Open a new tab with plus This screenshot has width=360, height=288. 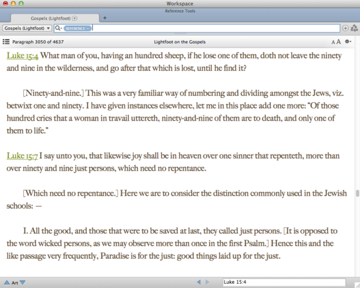point(104,18)
